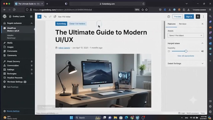Click the Exasicity slider handle

point(186,51)
